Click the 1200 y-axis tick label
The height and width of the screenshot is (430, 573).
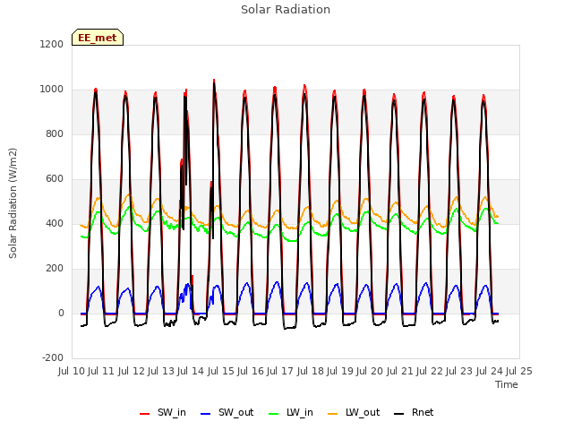pos(52,44)
